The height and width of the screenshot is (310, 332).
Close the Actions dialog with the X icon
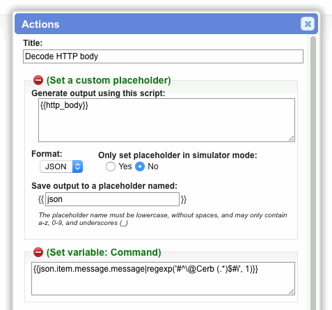pos(308,24)
